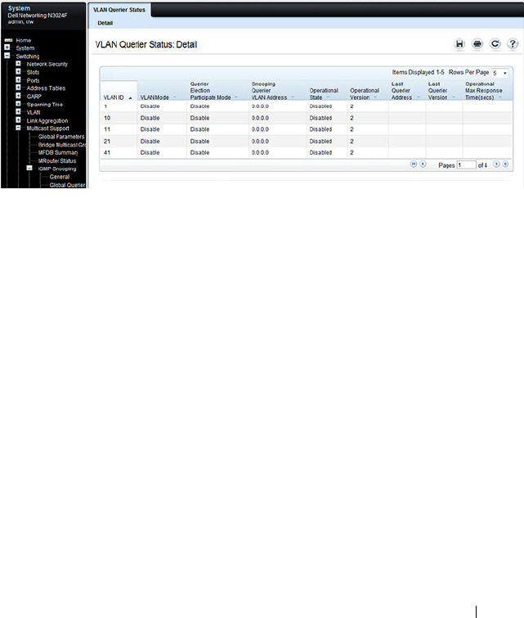Screen dimensions: 524x618
Task: Open General under IGMP Snooping
Action: [60, 177]
